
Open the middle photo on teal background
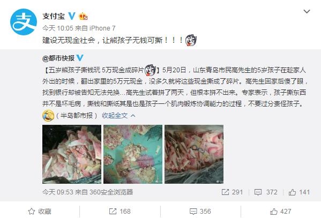133,154
